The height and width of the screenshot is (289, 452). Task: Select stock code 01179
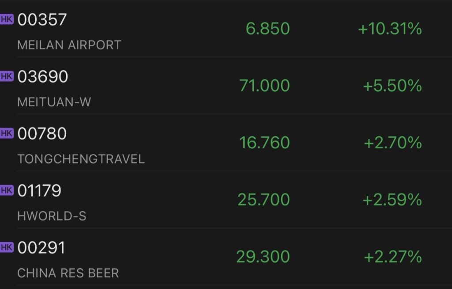pyautogui.click(x=39, y=191)
